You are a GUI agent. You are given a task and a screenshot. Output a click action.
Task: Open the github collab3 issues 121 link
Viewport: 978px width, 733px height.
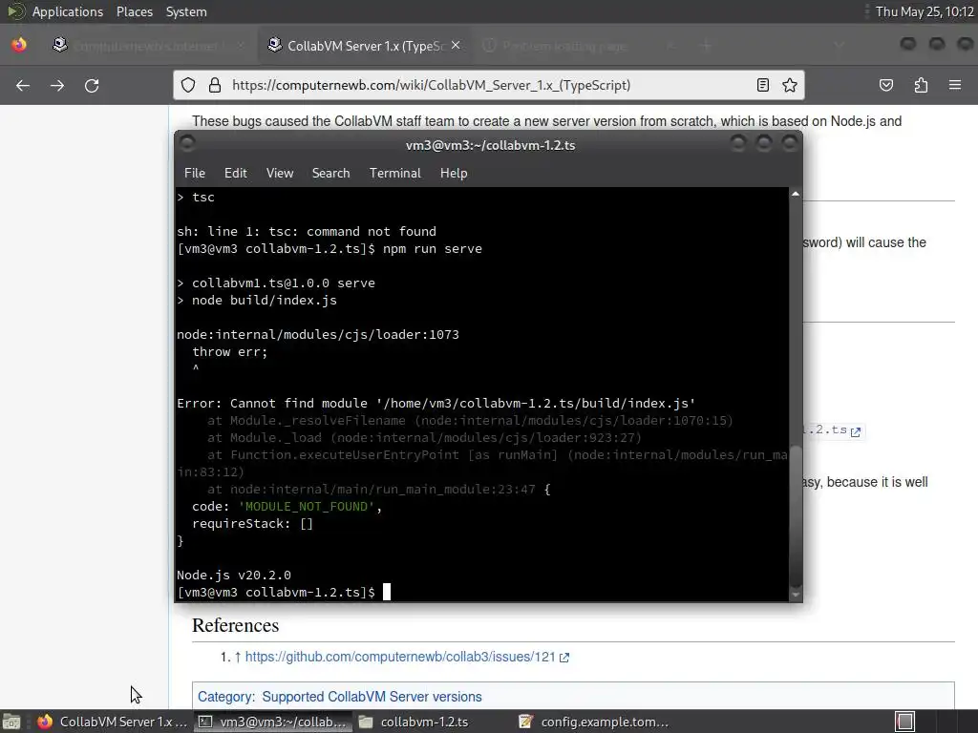406,657
